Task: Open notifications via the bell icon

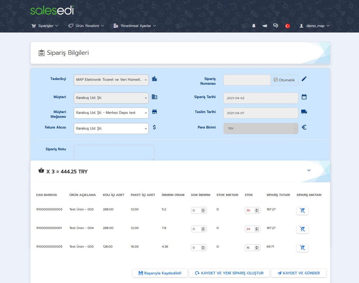Action: coord(254,25)
